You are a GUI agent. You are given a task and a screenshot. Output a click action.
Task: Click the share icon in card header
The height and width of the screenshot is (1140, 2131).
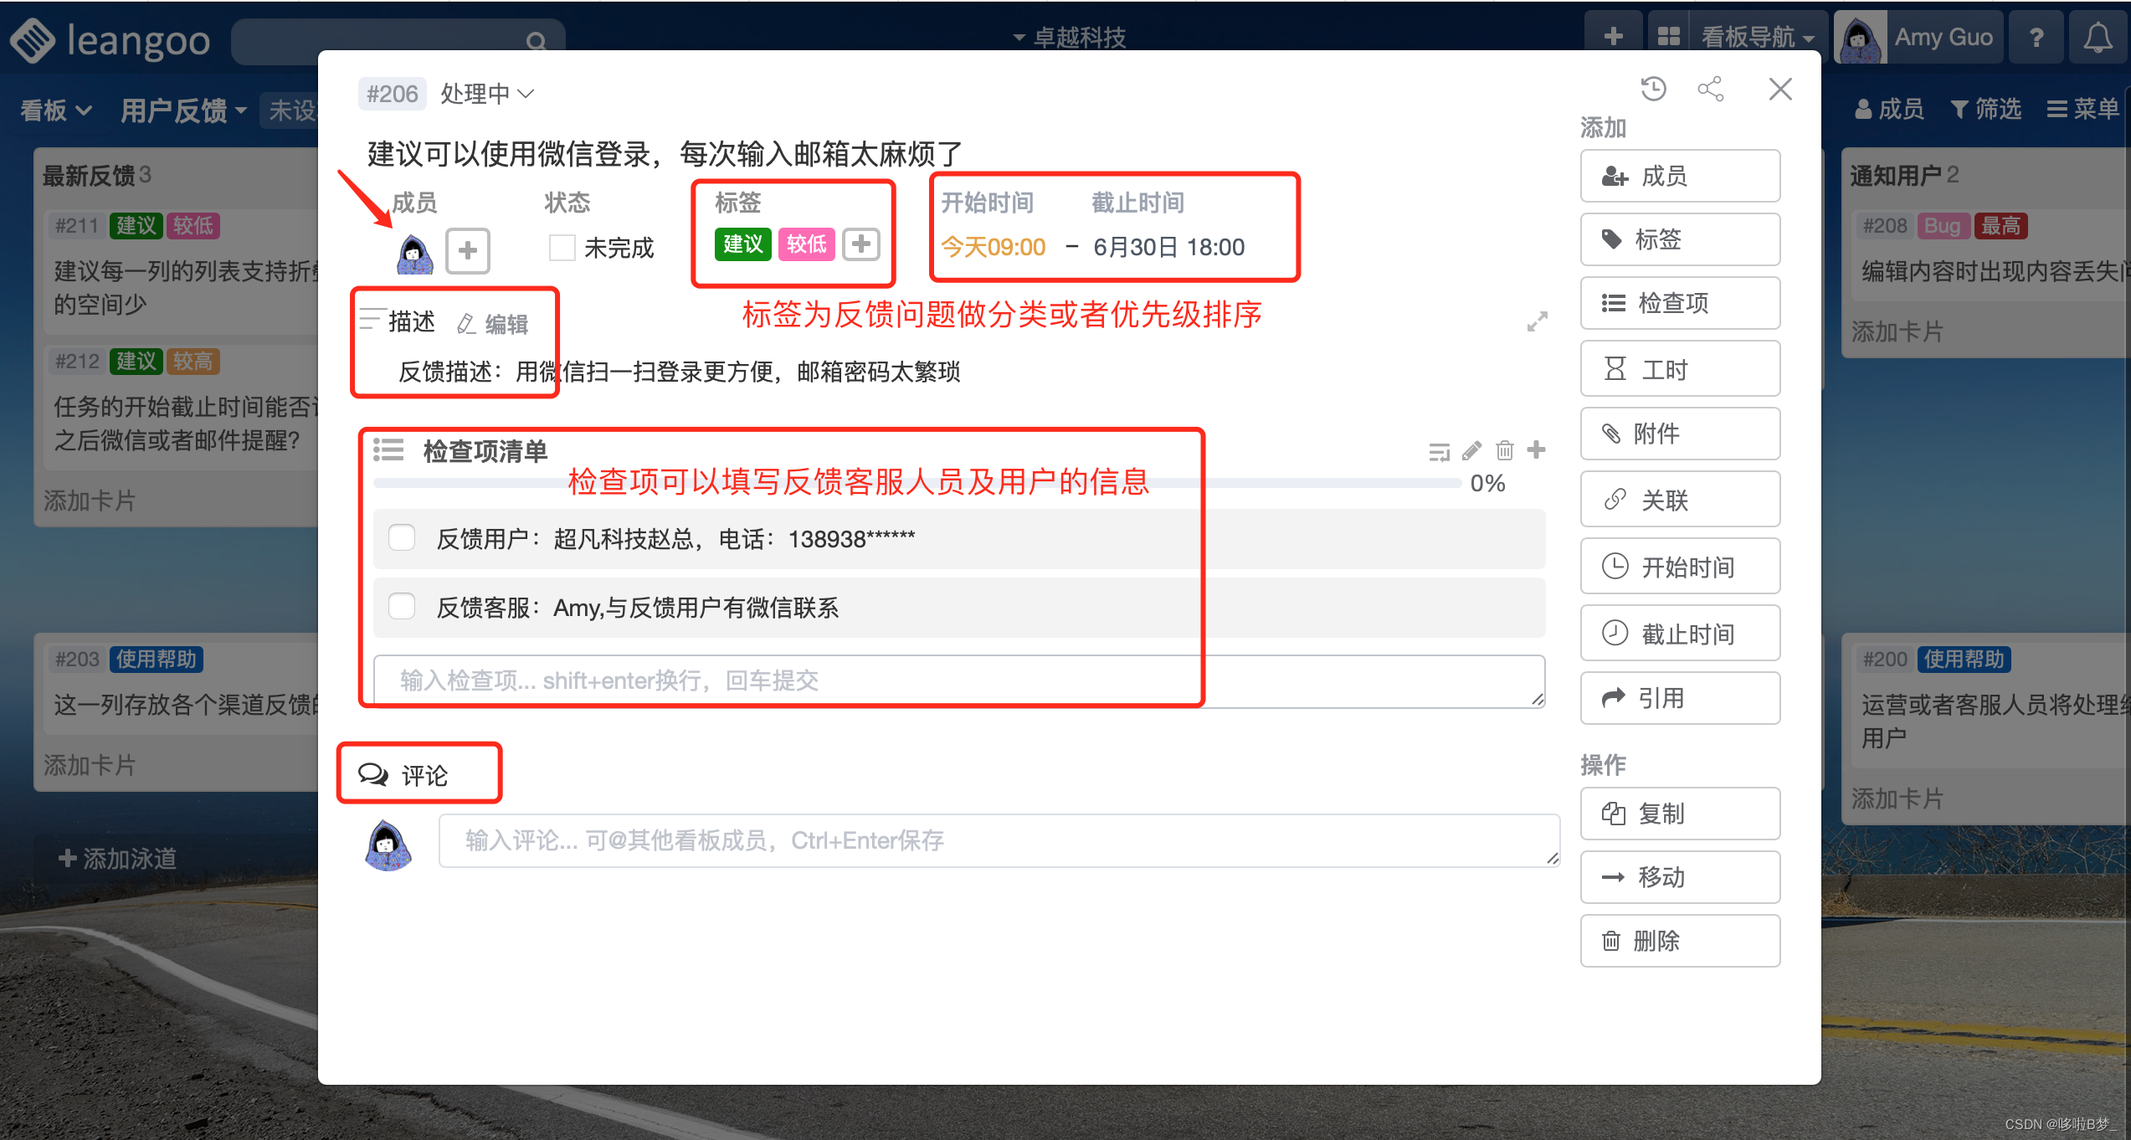(x=1710, y=89)
